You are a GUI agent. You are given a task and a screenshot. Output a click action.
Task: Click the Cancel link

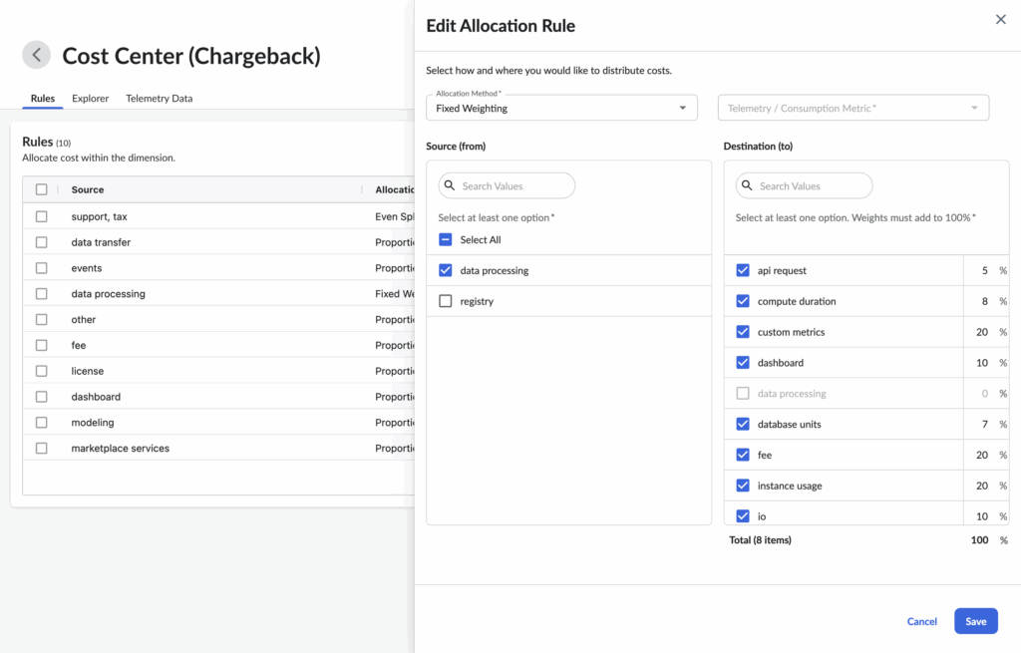click(921, 620)
